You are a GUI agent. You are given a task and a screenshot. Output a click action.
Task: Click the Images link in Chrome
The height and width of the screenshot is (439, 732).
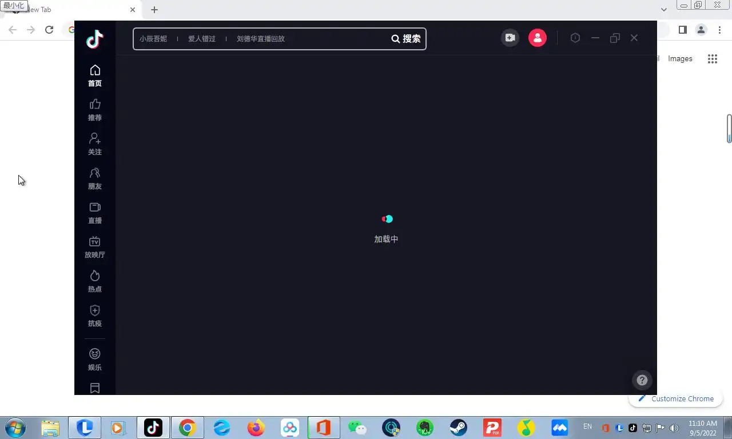[x=680, y=59]
